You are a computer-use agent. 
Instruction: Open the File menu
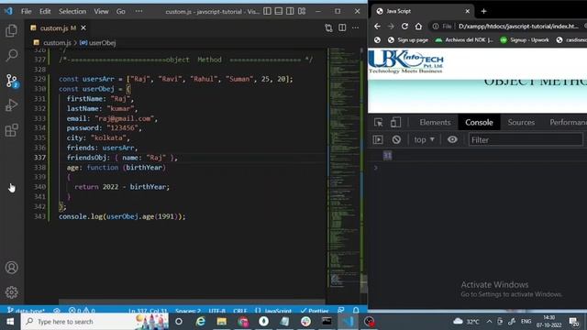pyautogui.click(x=27, y=12)
